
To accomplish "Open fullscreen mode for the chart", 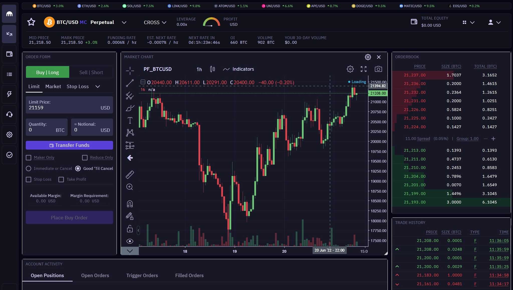I will [x=364, y=69].
